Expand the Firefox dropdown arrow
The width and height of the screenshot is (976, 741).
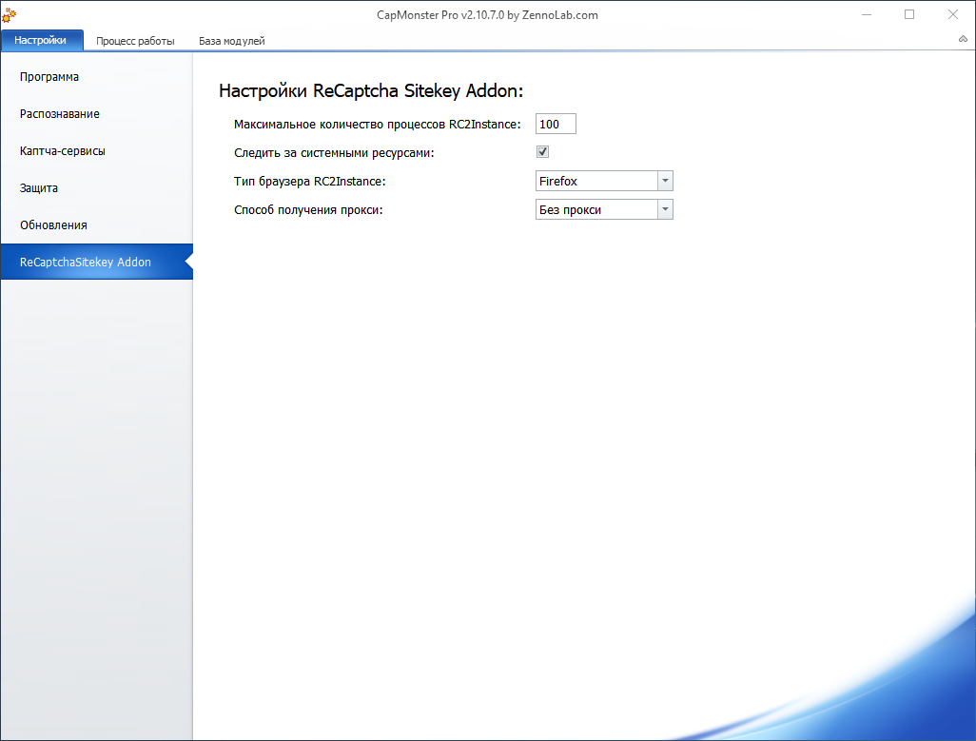pos(665,181)
